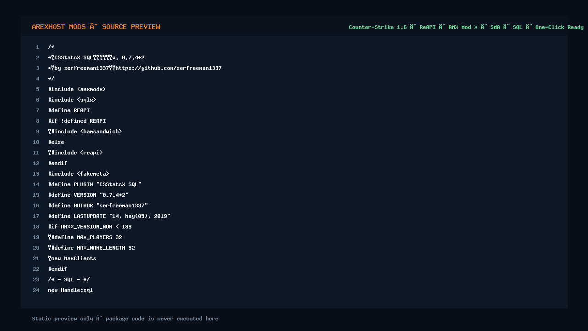The image size is (588, 331).
Task: Click the '/* - SQL - */' comment line
Action: click(69, 280)
